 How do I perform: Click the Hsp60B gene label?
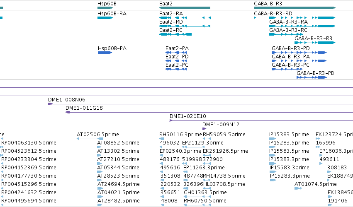(x=107, y=4)
